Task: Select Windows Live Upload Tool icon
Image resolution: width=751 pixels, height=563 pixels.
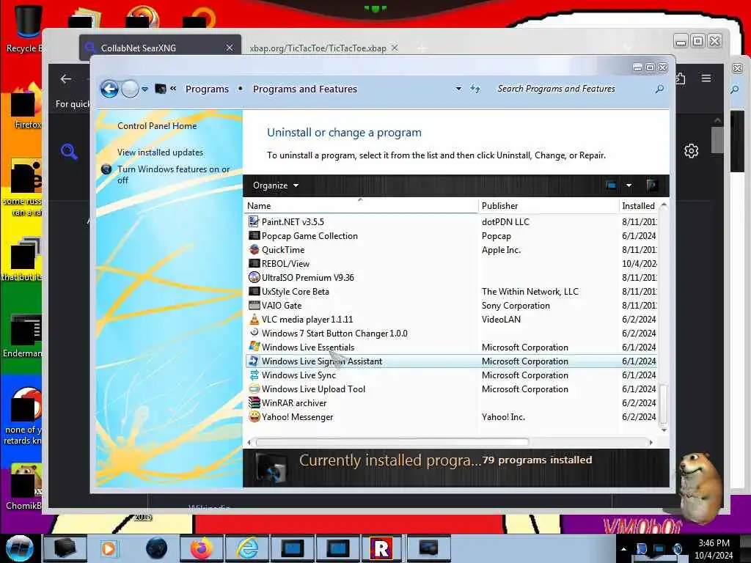Action: coord(254,389)
